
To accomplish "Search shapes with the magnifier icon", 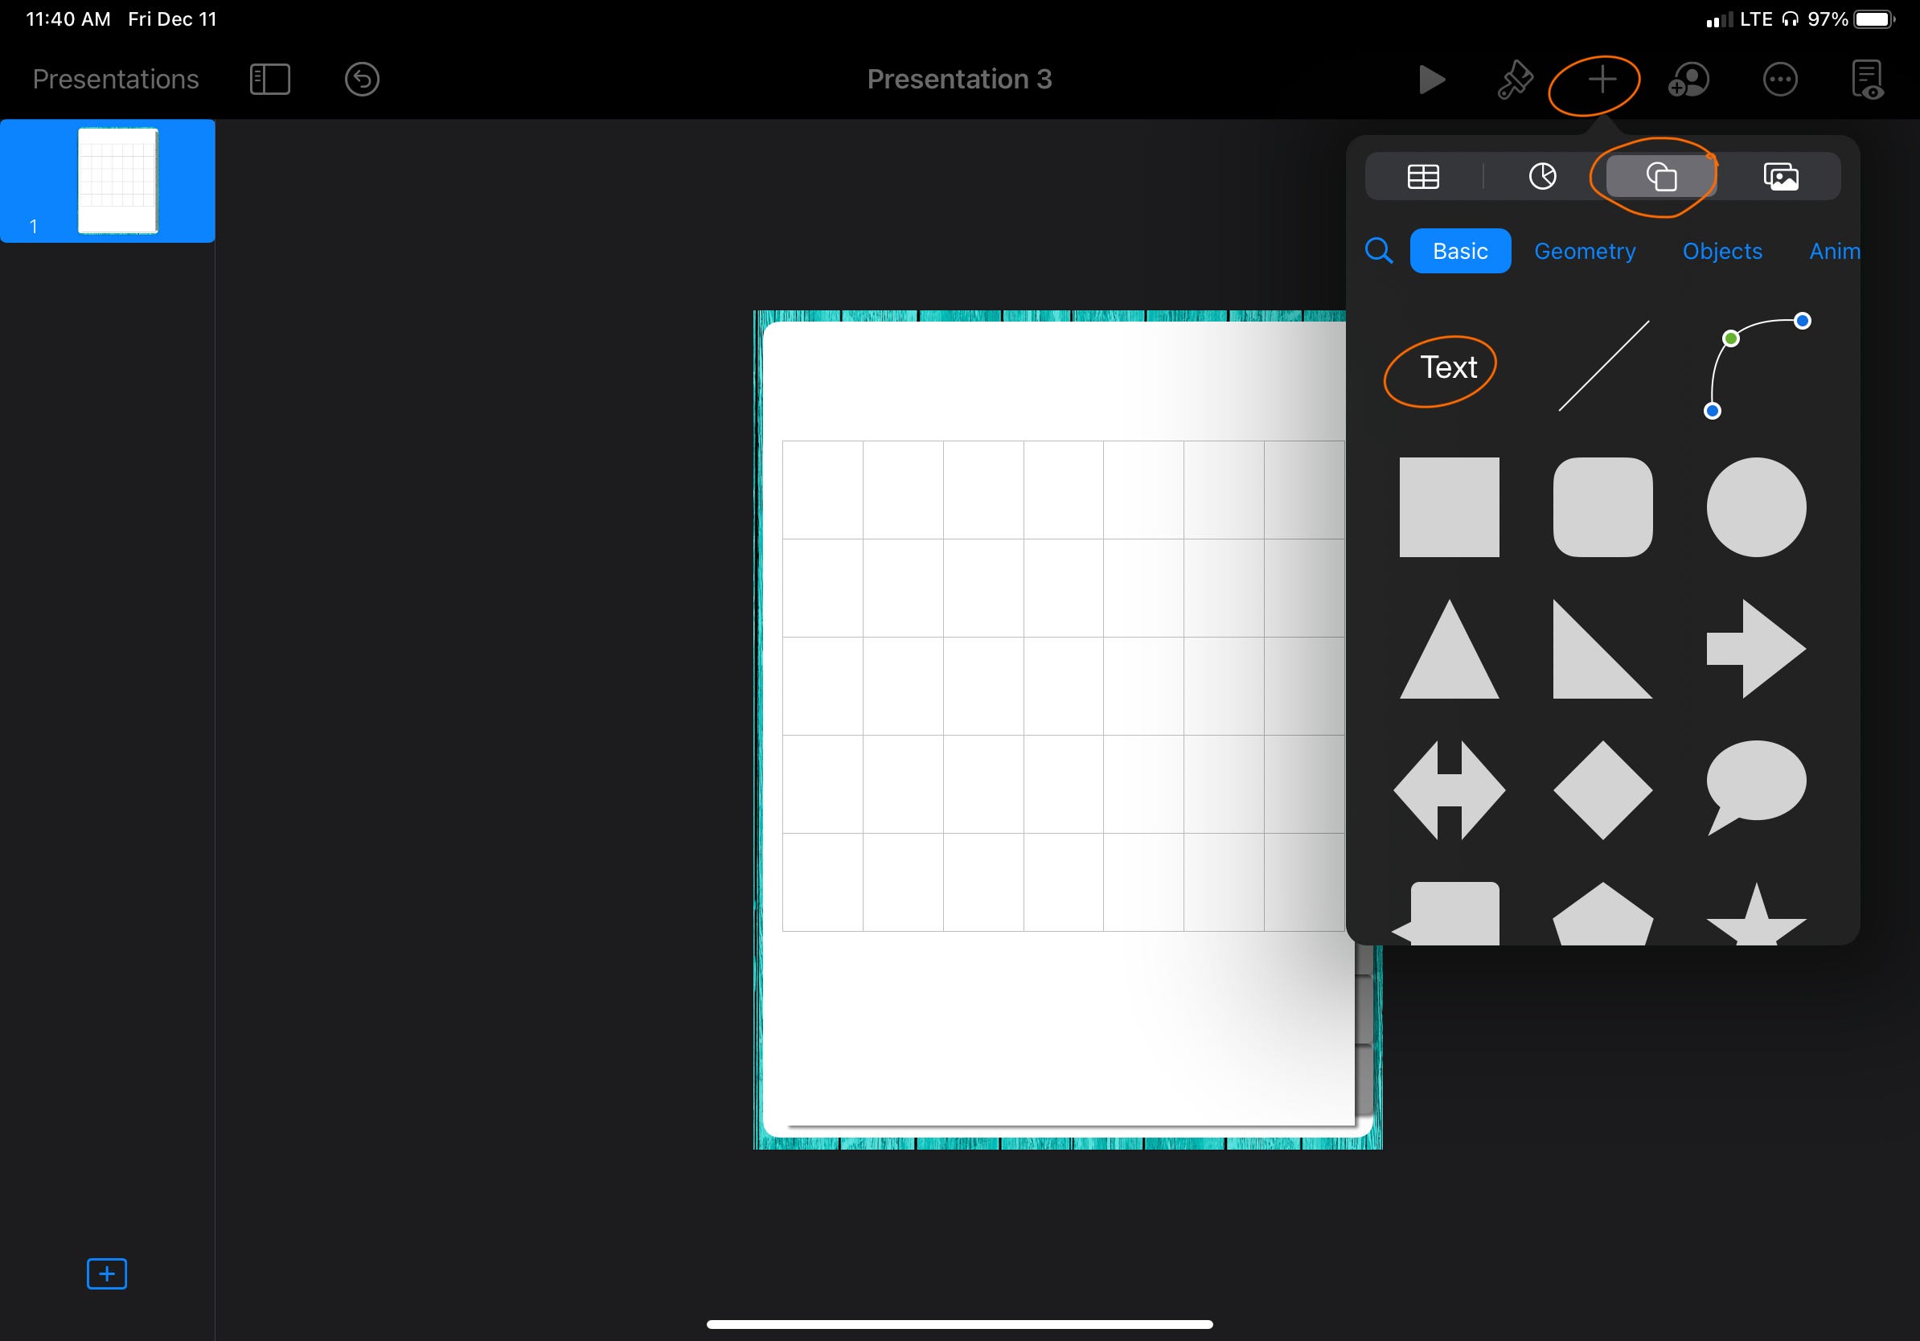I will [1378, 251].
